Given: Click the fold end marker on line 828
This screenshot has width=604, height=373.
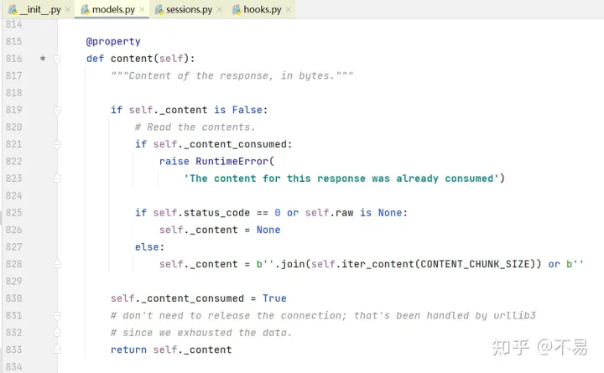Looking at the screenshot, I should coord(57,264).
